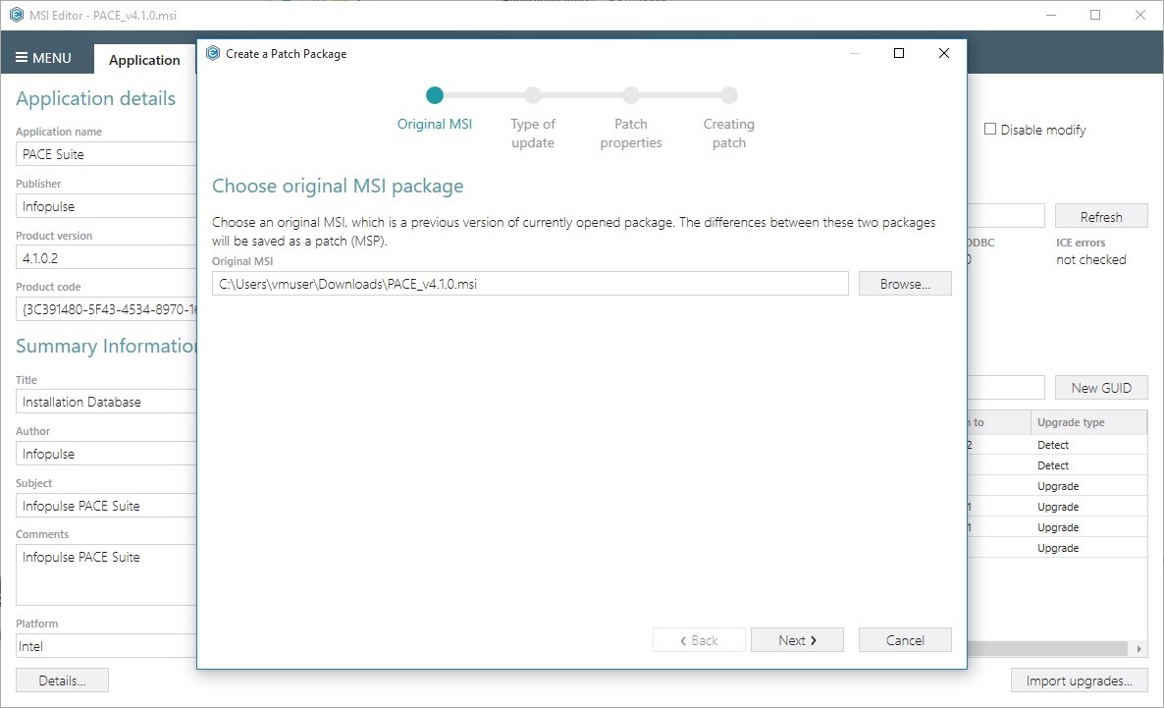
Task: Select the Original MSI step circle
Action: pyautogui.click(x=435, y=95)
